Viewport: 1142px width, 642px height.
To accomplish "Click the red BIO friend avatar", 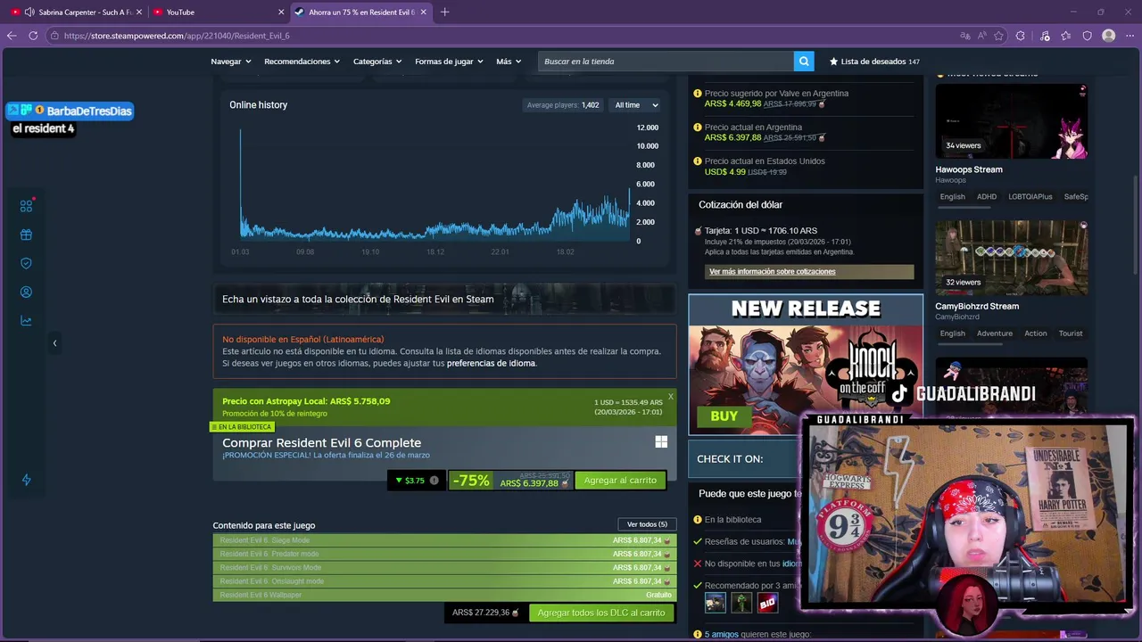I will click(x=767, y=604).
